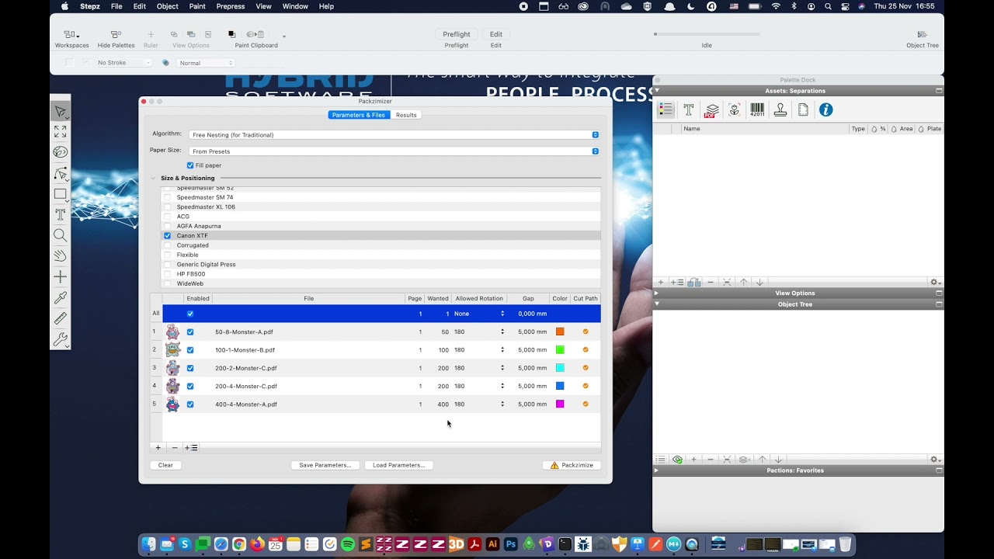The width and height of the screenshot is (994, 559).
Task: Pick the Zoom magnifier tool in the toolbox
Action: (61, 235)
